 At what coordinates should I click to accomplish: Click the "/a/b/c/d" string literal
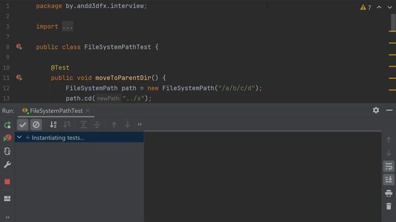[x=236, y=88]
